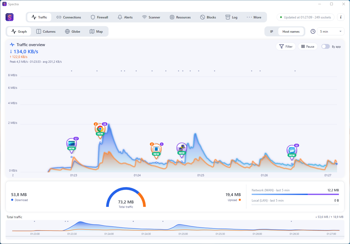The width and height of the screenshot is (350, 244).
Task: Select the graph marker with badge 10
Action: click(x=292, y=152)
